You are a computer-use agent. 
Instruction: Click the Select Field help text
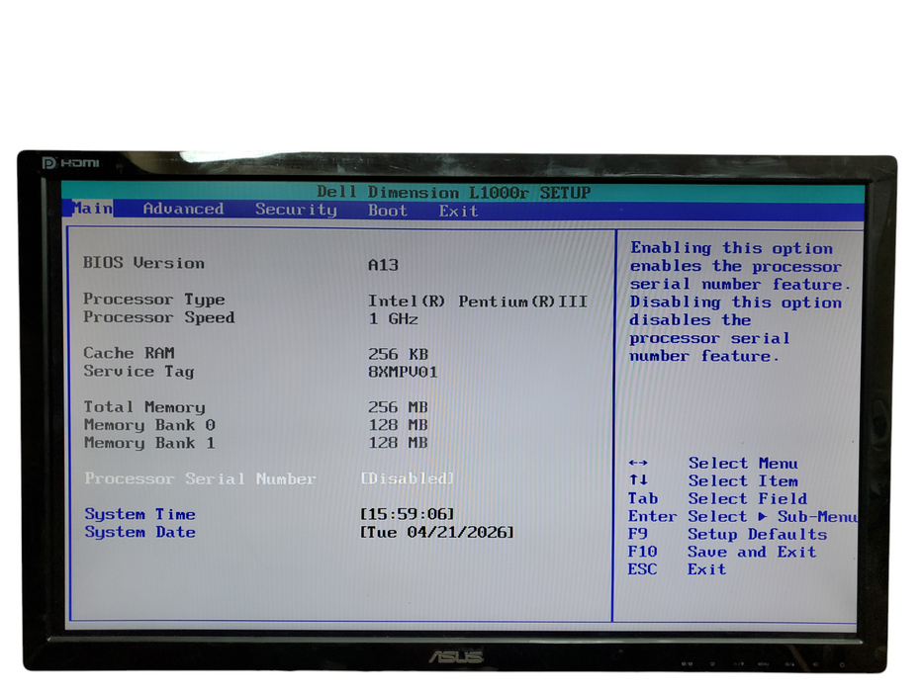click(x=748, y=498)
